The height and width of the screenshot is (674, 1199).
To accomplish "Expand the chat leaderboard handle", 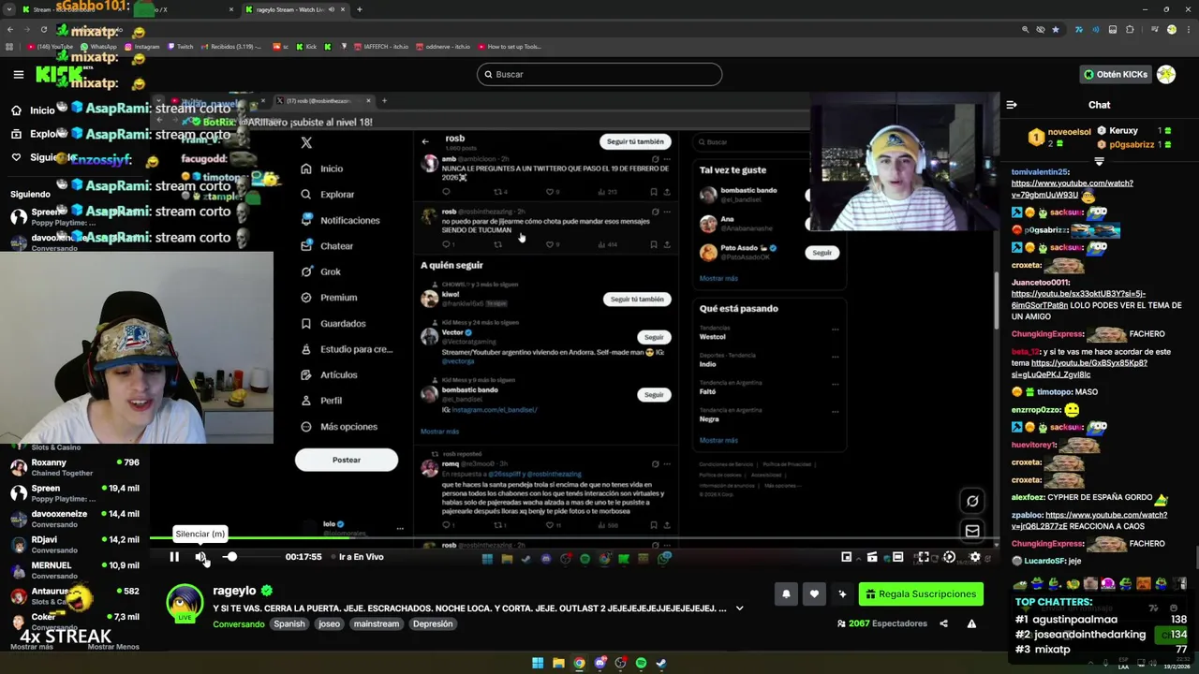I will point(1099,161).
